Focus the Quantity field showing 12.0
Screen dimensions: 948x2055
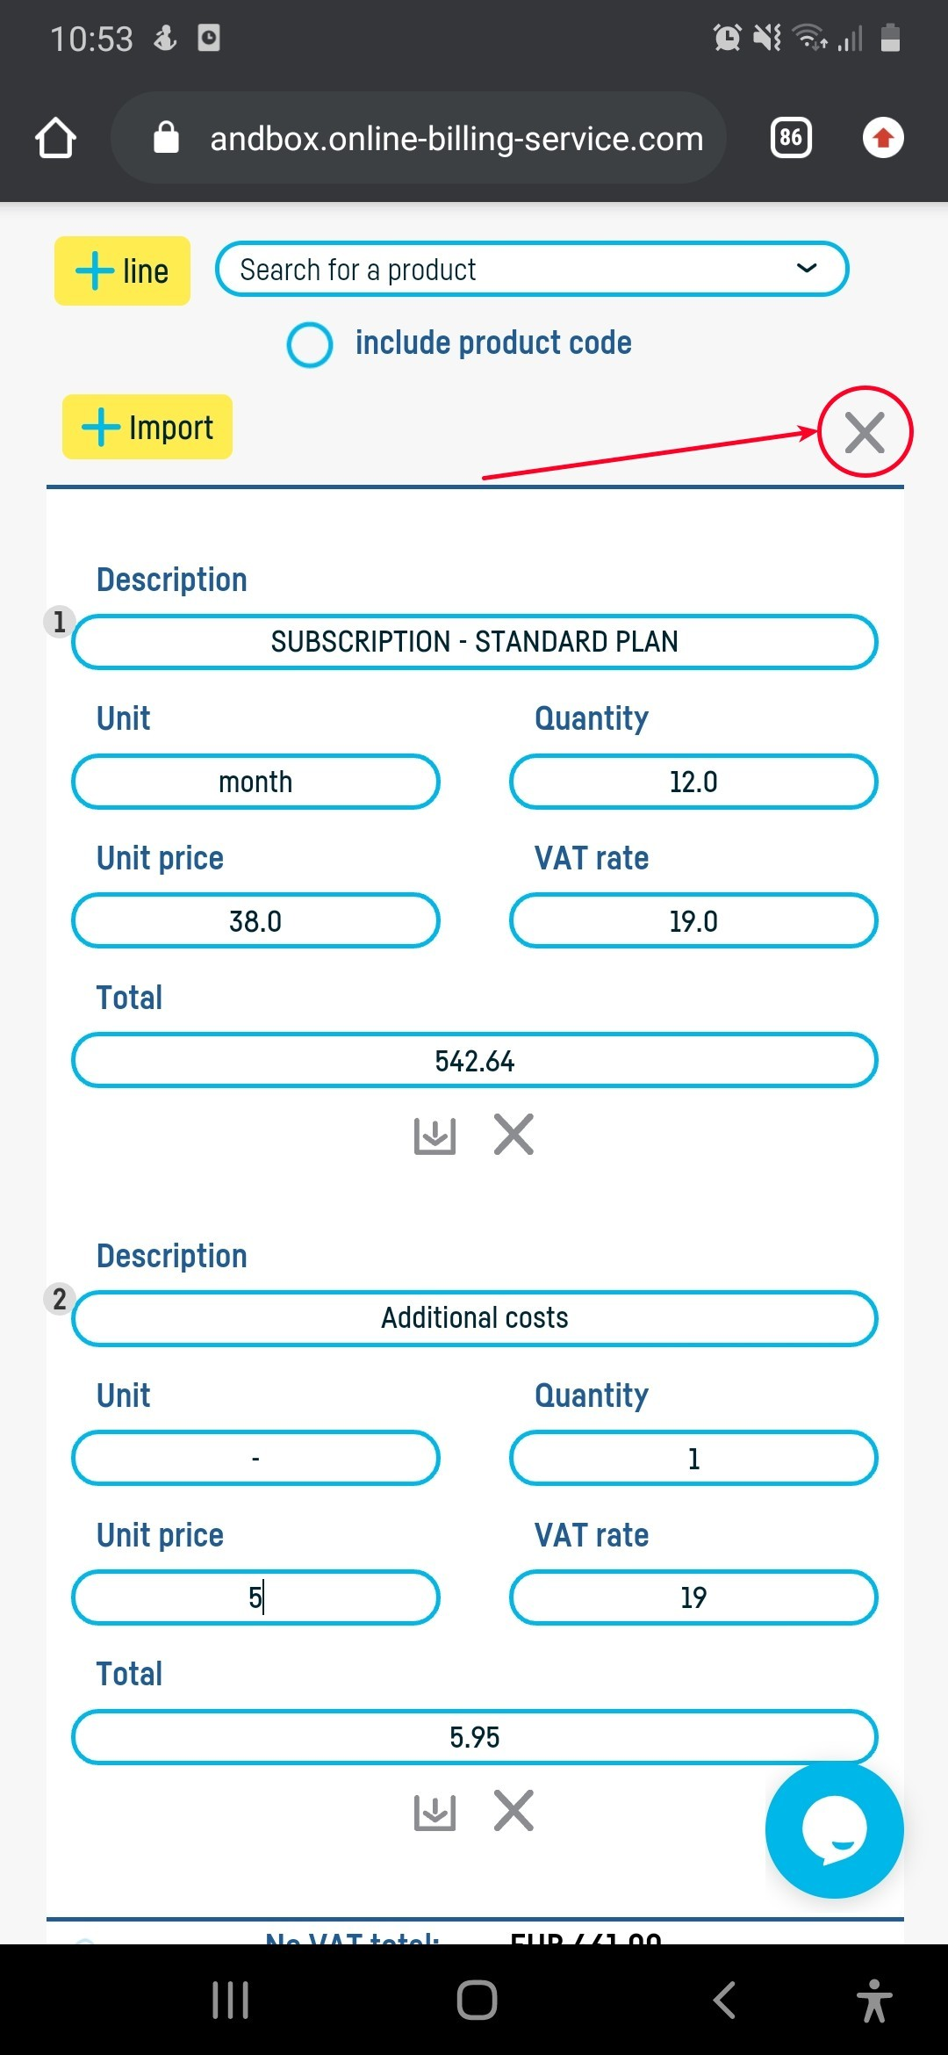pos(693,782)
